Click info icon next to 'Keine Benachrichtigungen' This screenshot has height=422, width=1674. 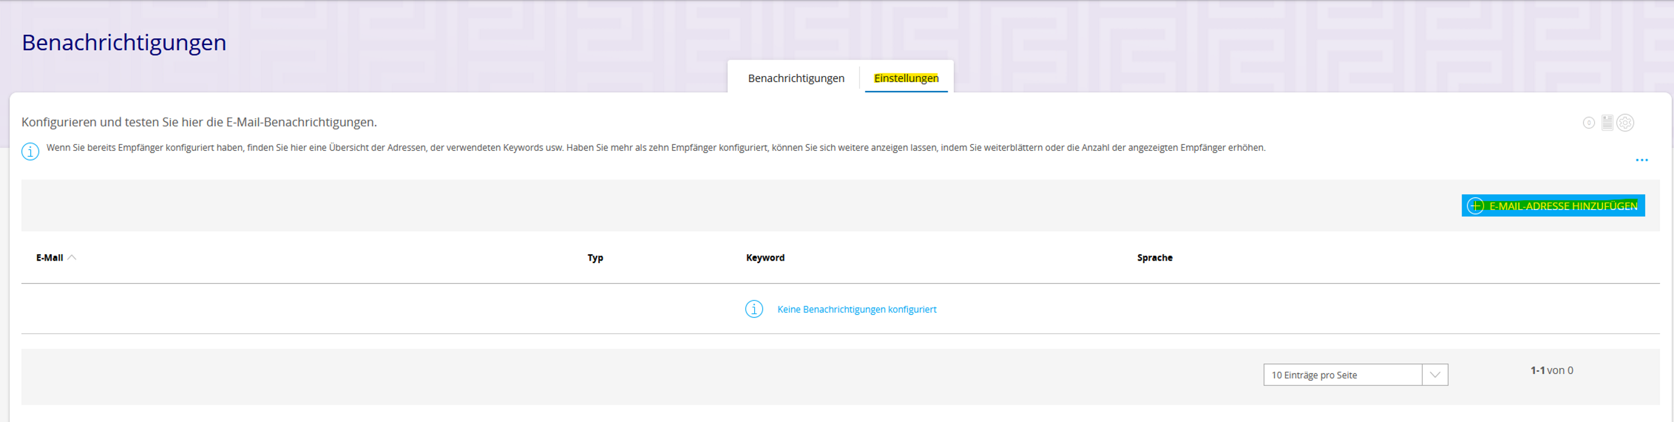click(x=754, y=309)
